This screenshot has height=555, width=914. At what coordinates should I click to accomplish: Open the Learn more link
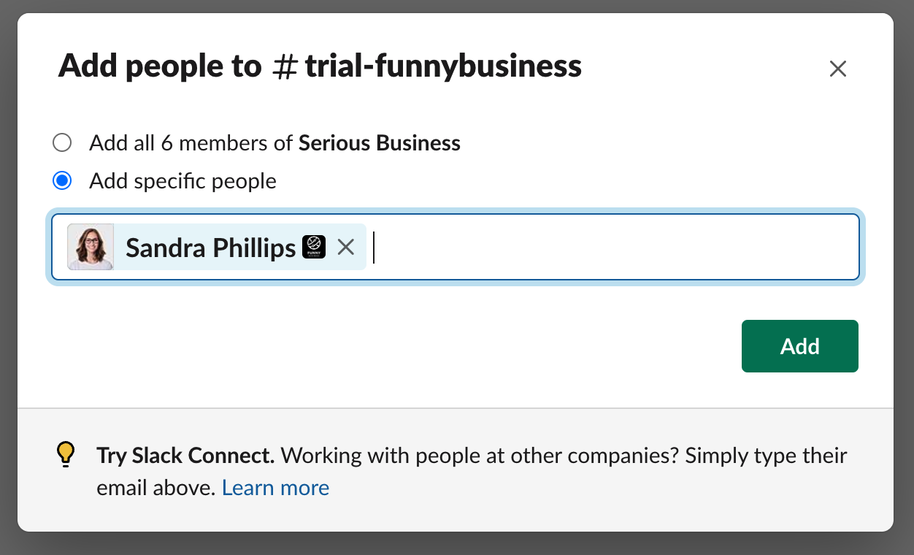[275, 487]
